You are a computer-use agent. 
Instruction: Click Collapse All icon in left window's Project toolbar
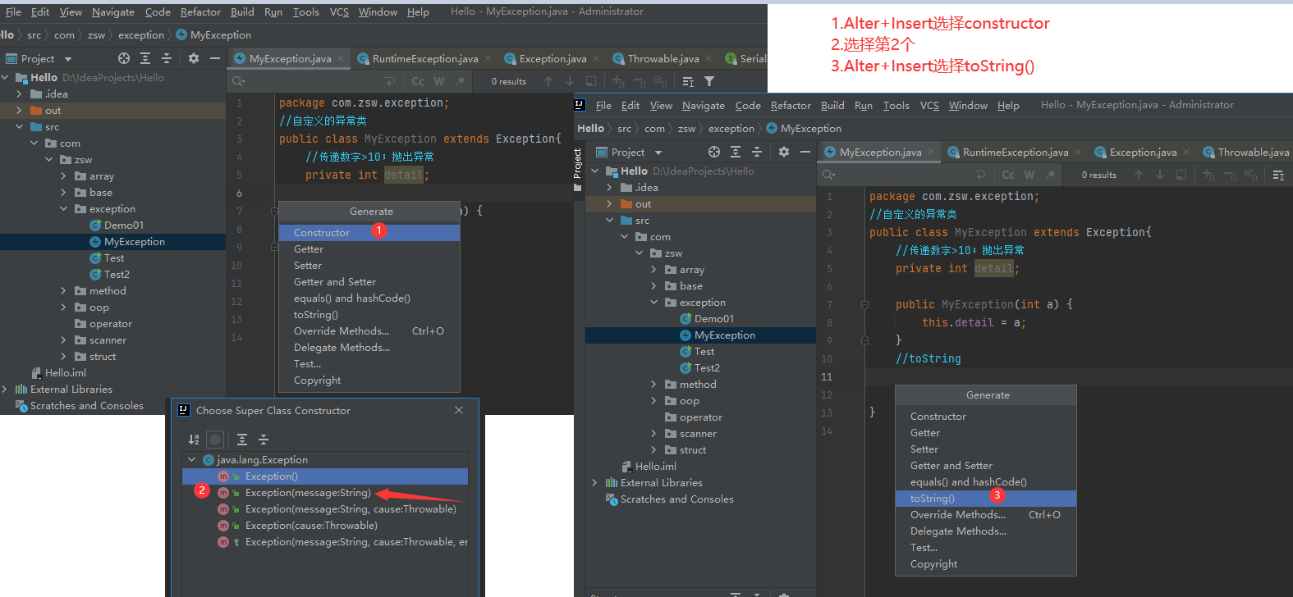click(167, 58)
